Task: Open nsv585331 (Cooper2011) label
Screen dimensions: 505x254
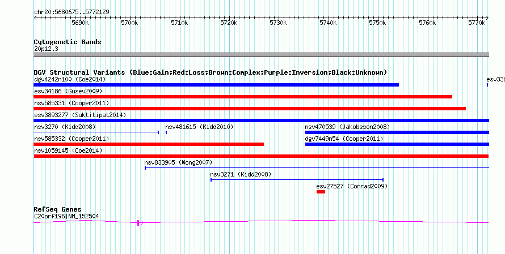Action: (x=71, y=103)
